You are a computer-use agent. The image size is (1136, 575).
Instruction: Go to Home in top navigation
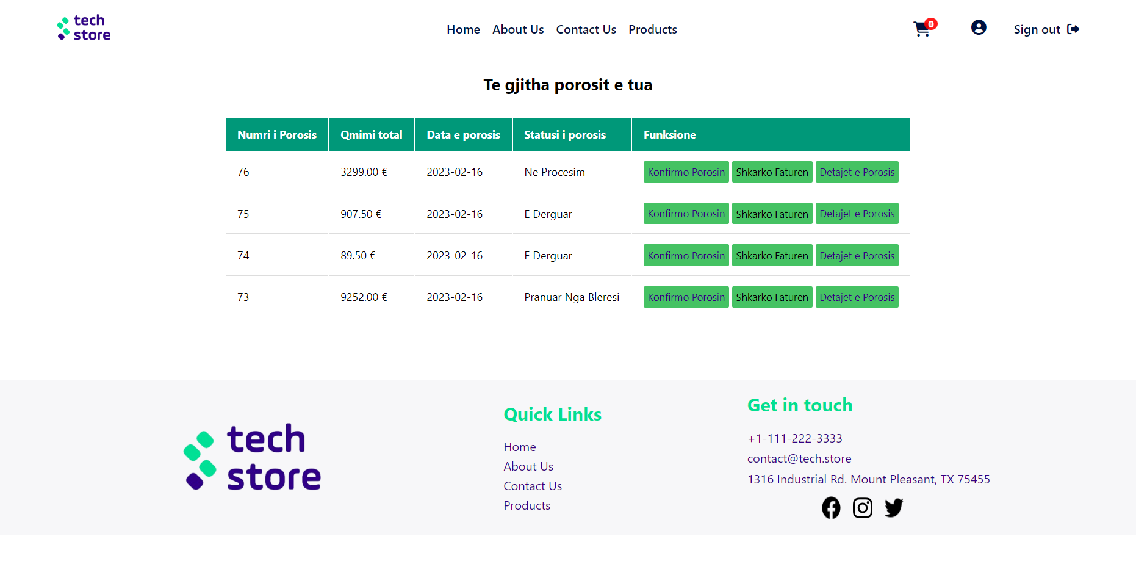coord(463,29)
